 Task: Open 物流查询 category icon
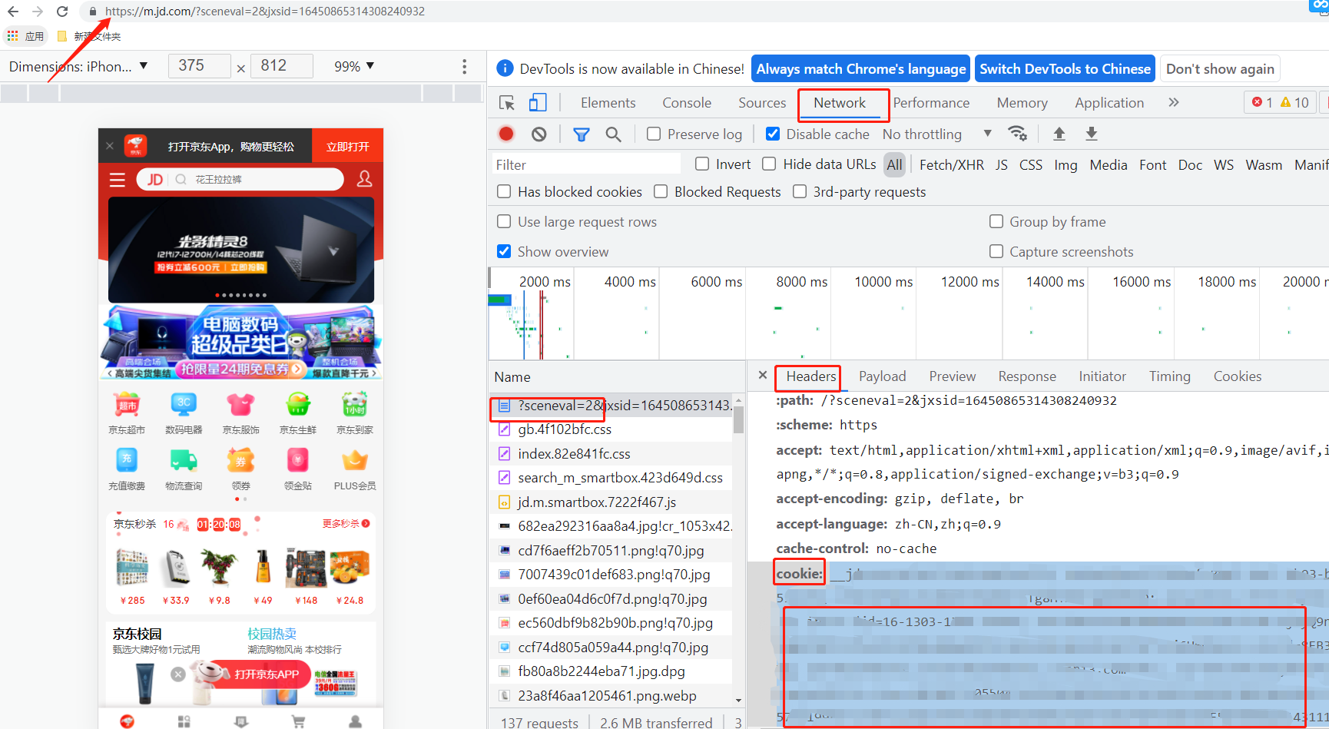point(184,469)
